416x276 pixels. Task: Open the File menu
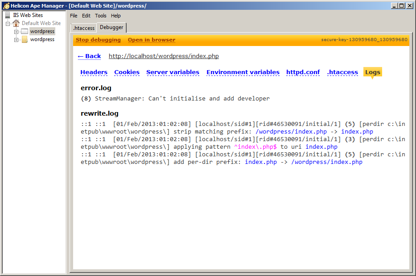click(x=74, y=16)
